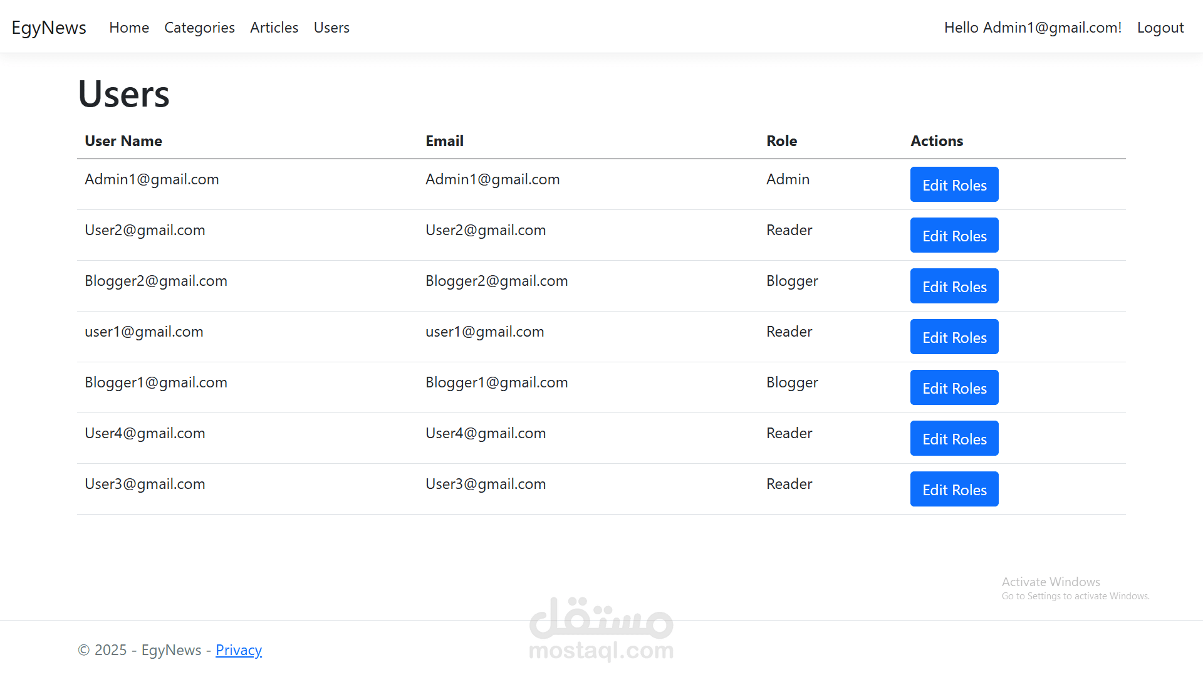Click the Users page heading
This screenshot has width=1203, height=677.
pos(124,94)
